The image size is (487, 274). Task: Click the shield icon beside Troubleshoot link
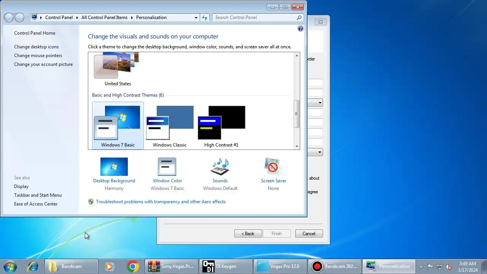pos(91,202)
